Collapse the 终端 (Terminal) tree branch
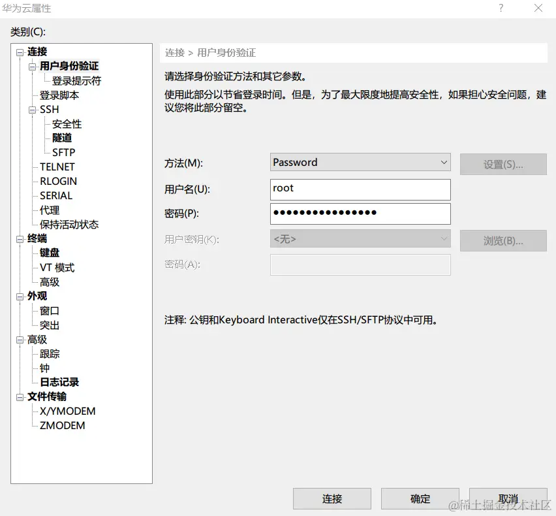Viewport: 556px width, 516px height. (x=20, y=238)
